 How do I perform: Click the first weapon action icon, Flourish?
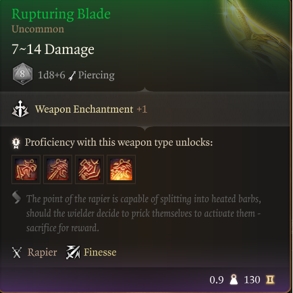pyautogui.click(x=26, y=169)
